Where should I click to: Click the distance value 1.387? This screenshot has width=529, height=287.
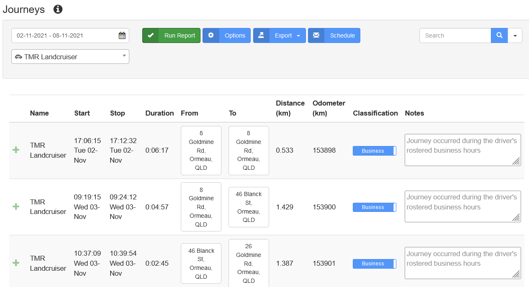(285, 263)
